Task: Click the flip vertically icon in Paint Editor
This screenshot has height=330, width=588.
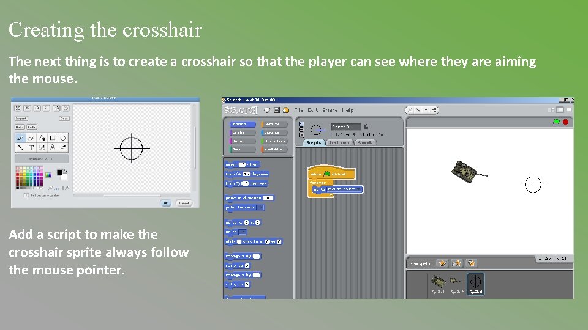Action: (x=66, y=108)
